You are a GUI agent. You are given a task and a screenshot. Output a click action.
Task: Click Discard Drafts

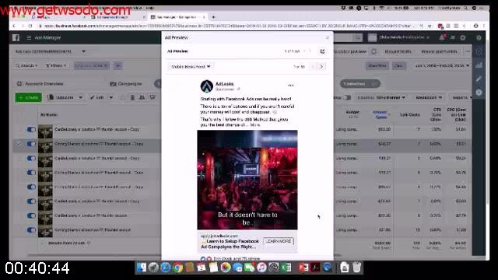pos(398,51)
